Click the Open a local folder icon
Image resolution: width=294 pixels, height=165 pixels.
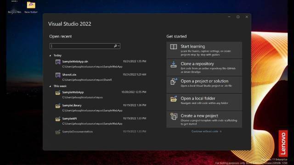(174, 99)
